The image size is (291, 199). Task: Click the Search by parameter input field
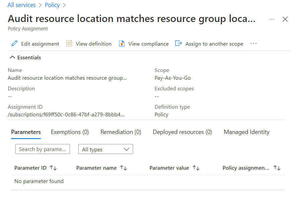pos(42,149)
